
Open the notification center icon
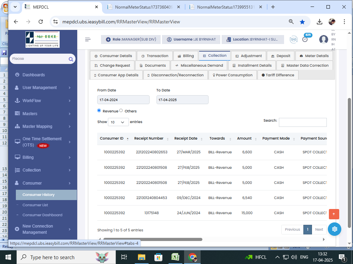click(x=342, y=258)
